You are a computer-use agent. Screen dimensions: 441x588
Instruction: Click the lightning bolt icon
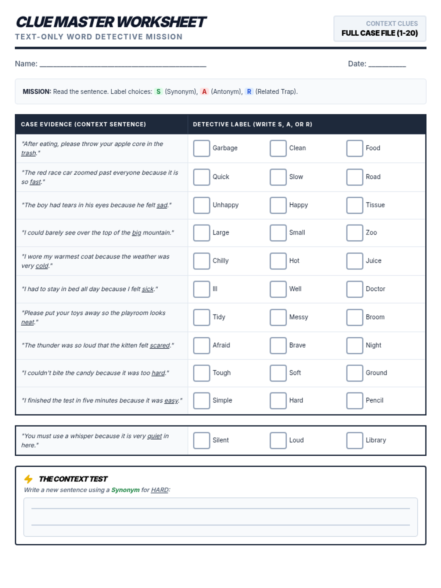[x=28, y=479]
